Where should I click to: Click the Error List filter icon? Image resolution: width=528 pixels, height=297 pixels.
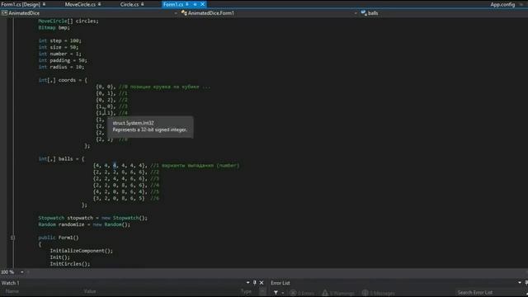tap(276, 293)
